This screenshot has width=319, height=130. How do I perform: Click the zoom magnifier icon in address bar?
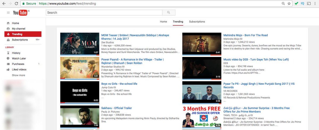pyautogui.click(x=283, y=4)
